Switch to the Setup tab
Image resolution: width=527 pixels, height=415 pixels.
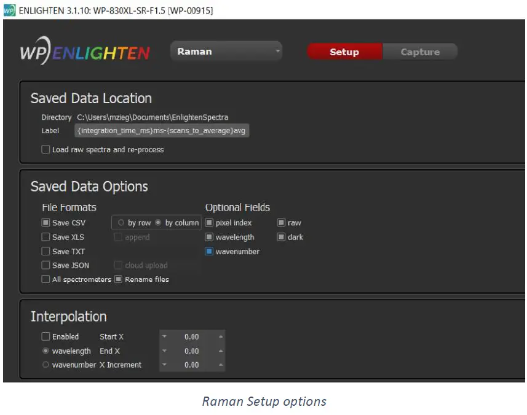pyautogui.click(x=344, y=52)
